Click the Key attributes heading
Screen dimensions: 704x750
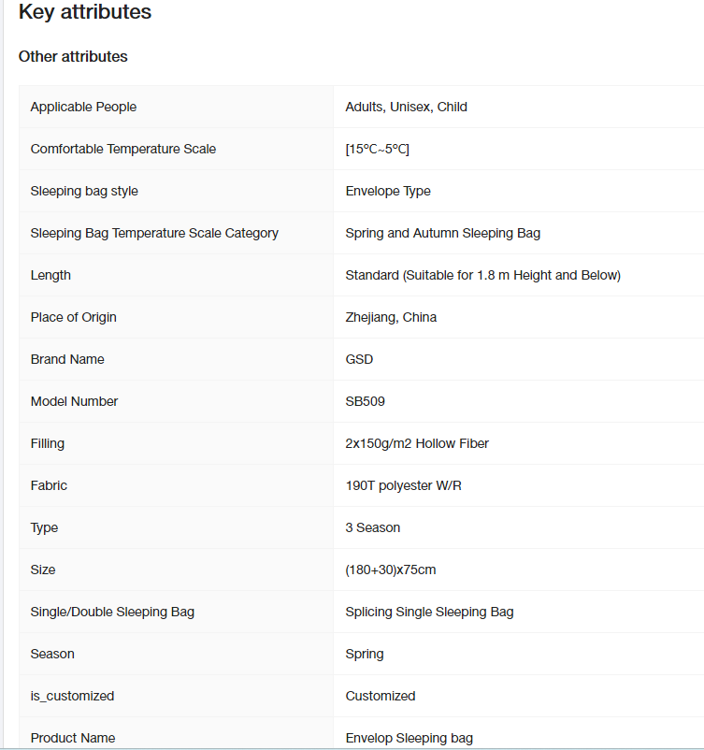coord(85,12)
